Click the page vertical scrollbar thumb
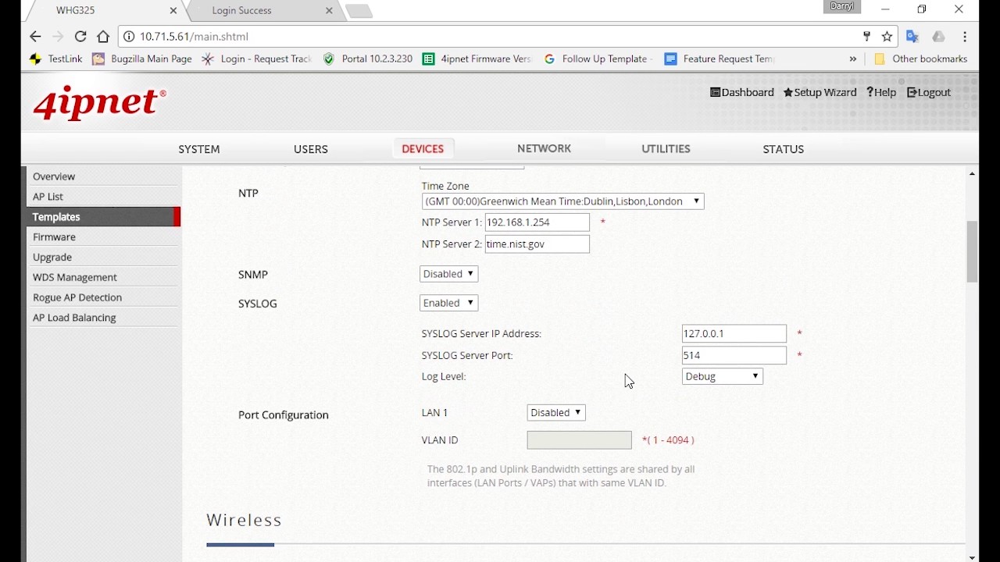 point(972,251)
